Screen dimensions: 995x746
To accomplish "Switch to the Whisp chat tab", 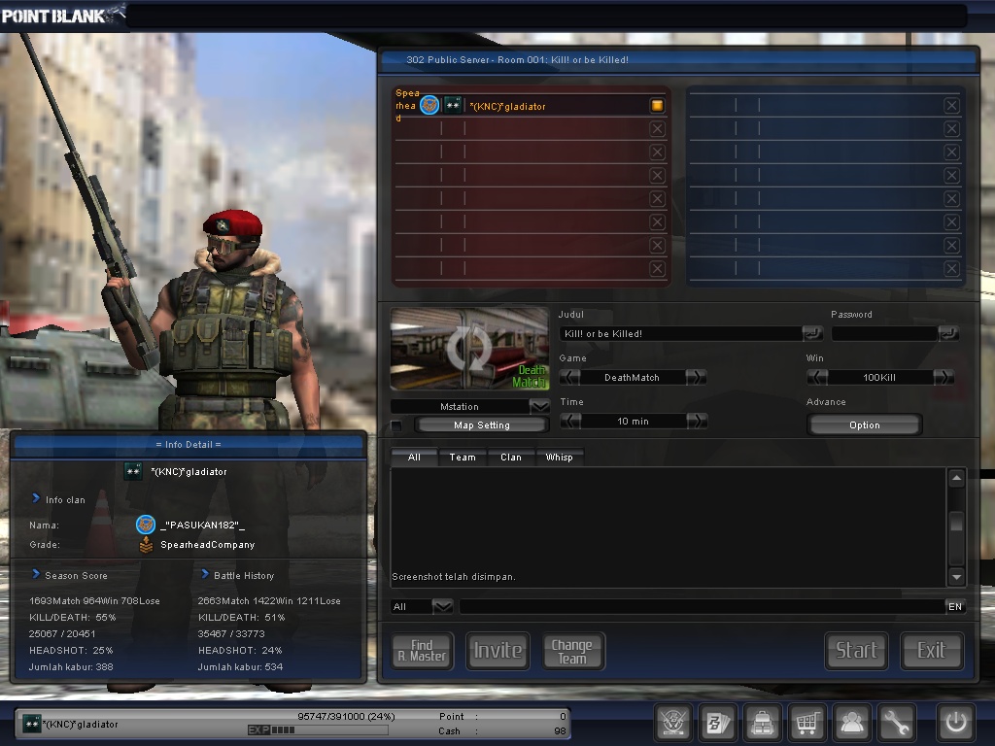I will (x=560, y=457).
